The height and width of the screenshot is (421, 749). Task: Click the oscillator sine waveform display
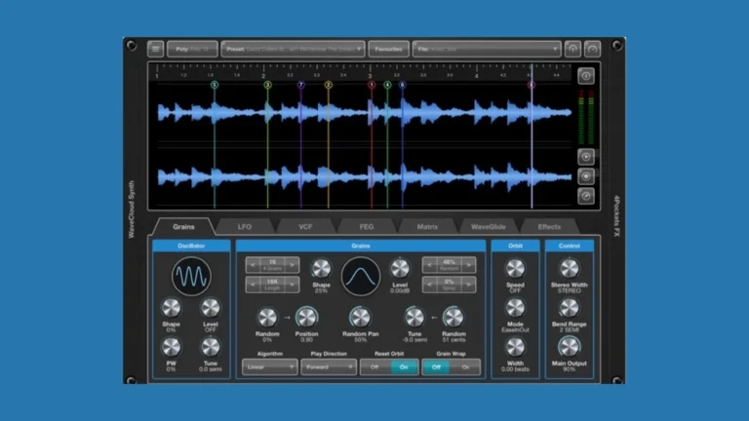(191, 277)
